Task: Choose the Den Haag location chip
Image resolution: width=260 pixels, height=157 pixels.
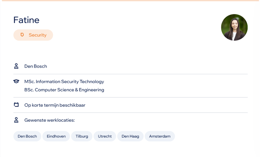Action: pyautogui.click(x=130, y=136)
